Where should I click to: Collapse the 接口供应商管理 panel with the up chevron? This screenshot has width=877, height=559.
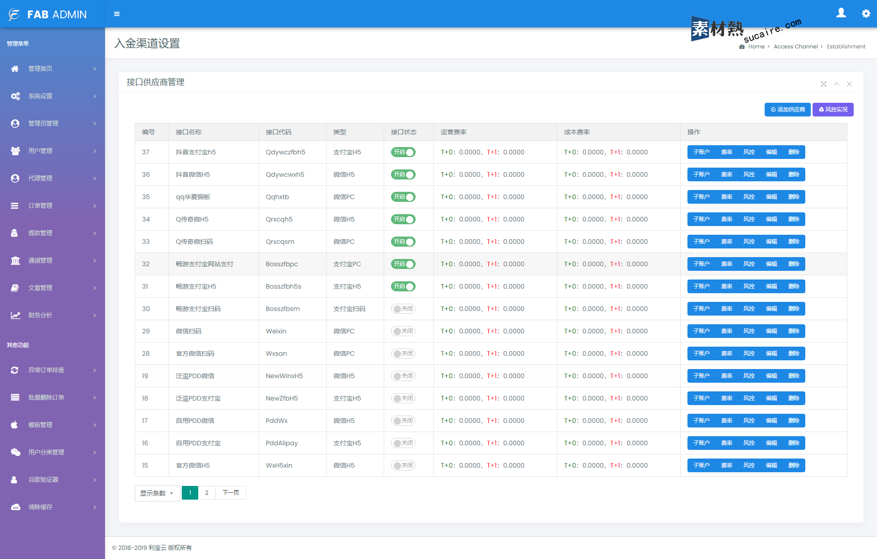(x=836, y=84)
